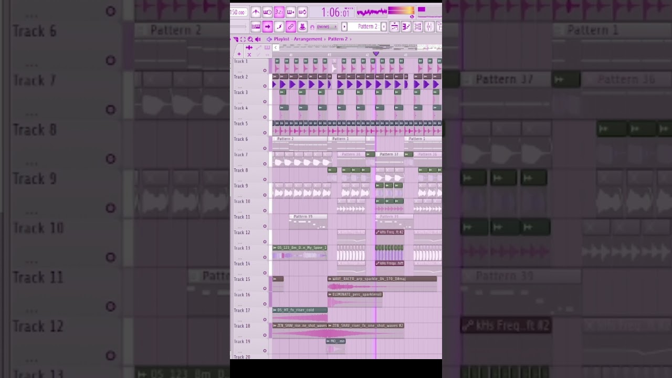This screenshot has height=378, width=672.
Task: Click the plus add-track icon
Action: click(x=239, y=54)
